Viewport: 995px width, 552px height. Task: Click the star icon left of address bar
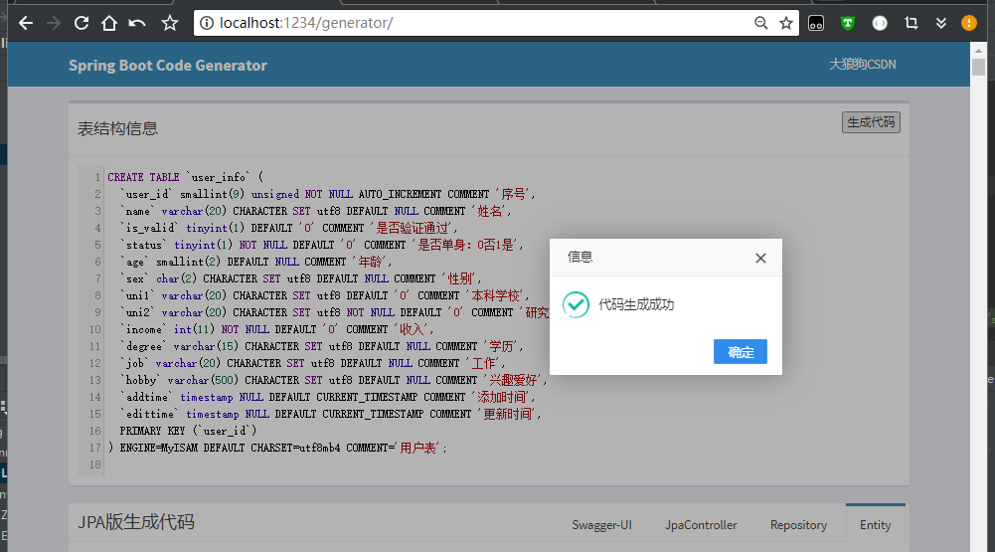tap(170, 22)
